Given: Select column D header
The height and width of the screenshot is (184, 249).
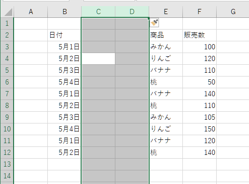Looking at the screenshot, I should (132, 12).
